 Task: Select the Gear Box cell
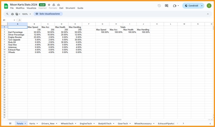click(18, 45)
